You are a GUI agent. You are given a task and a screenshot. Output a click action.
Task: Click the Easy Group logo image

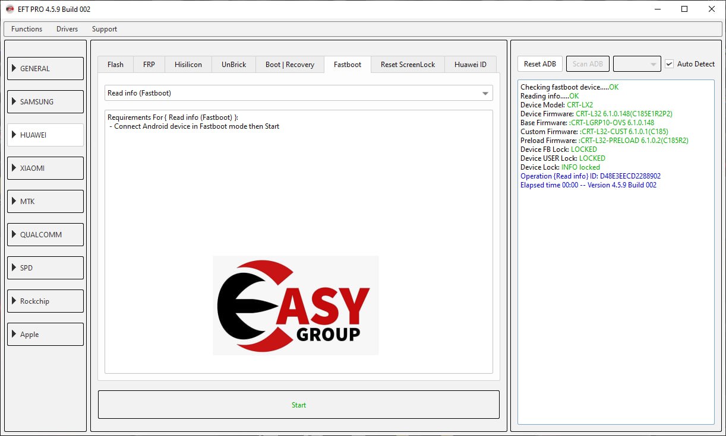pyautogui.click(x=295, y=305)
